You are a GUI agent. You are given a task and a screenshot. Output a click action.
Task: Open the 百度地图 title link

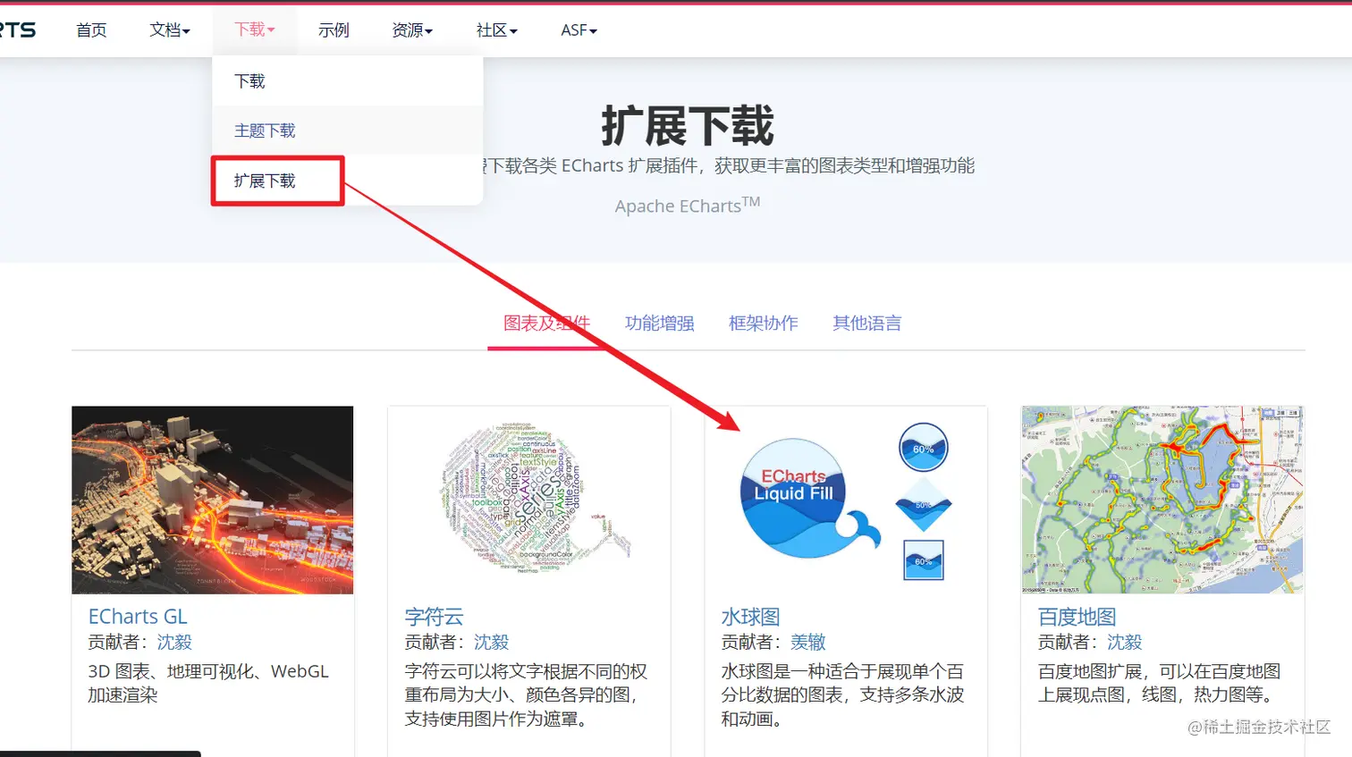coord(1077,617)
